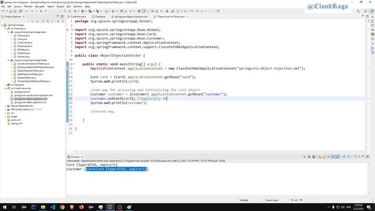
Task: Collapse the src/main/resources folder
Action: coord(5,89)
